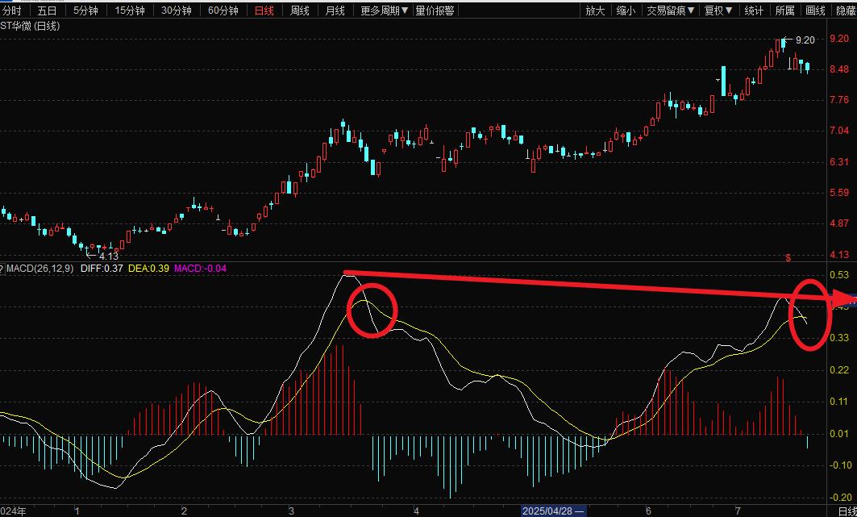Click the 隐藏 hide button

pyautogui.click(x=846, y=10)
